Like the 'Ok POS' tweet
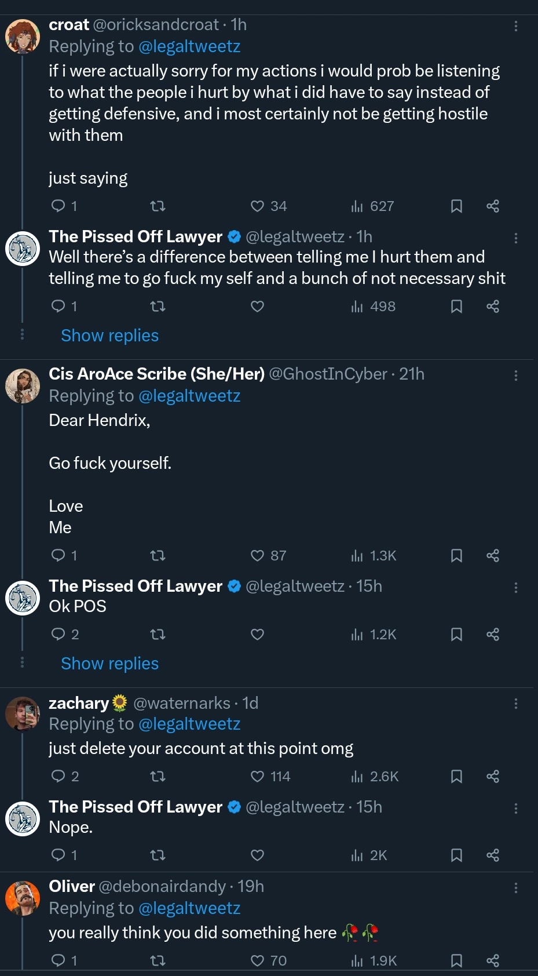538x976 pixels. pos(258,635)
